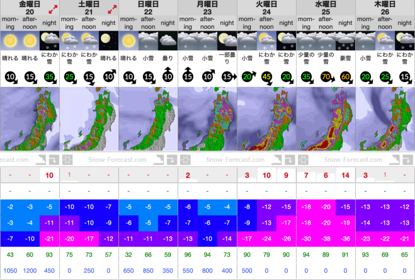Open Monday 23 snow map thumbnail

[207, 119]
